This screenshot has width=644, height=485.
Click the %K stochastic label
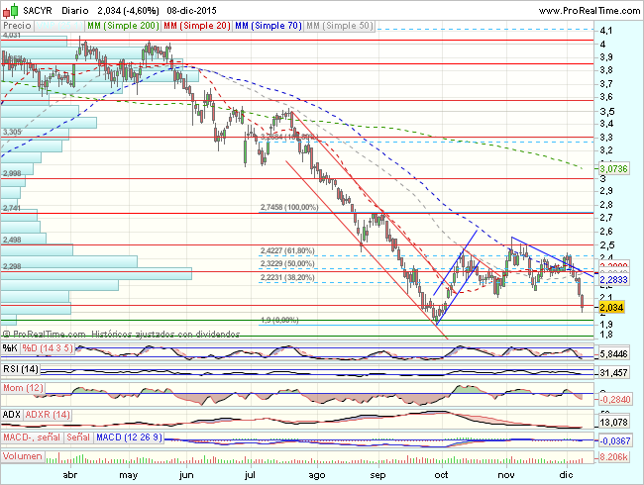tap(10, 347)
